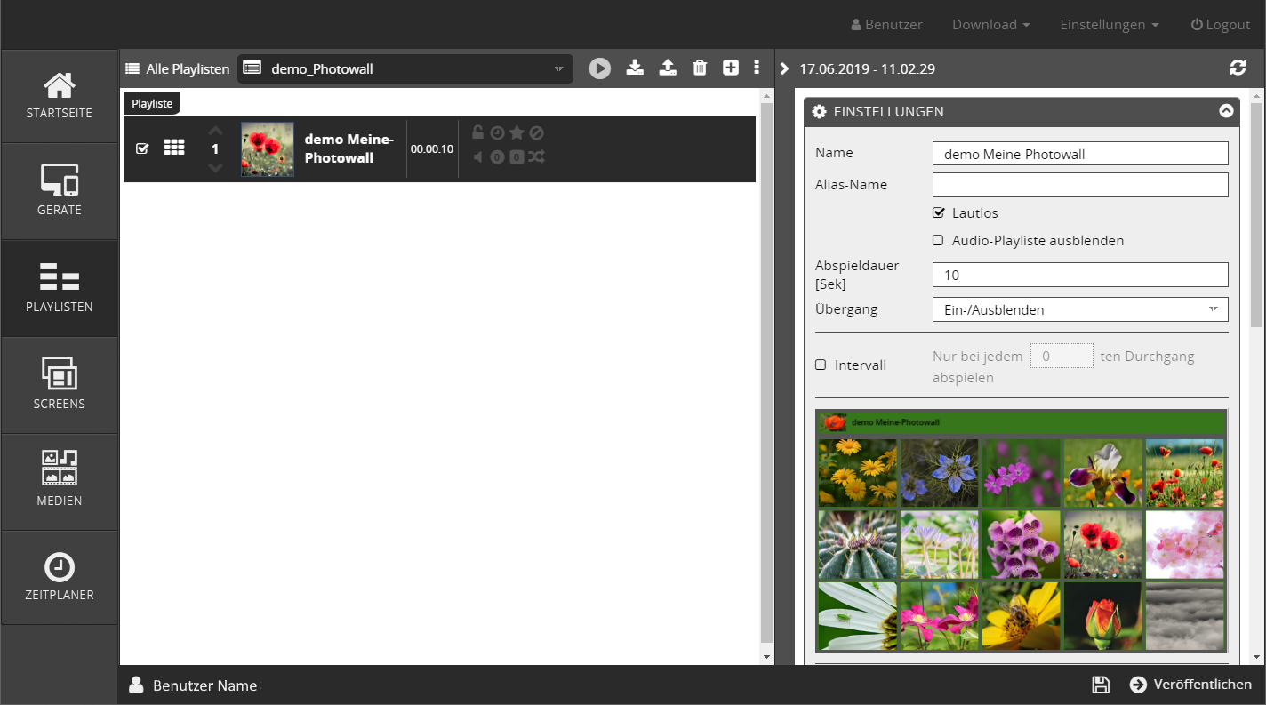Open the three-dot more options menu

tap(757, 68)
